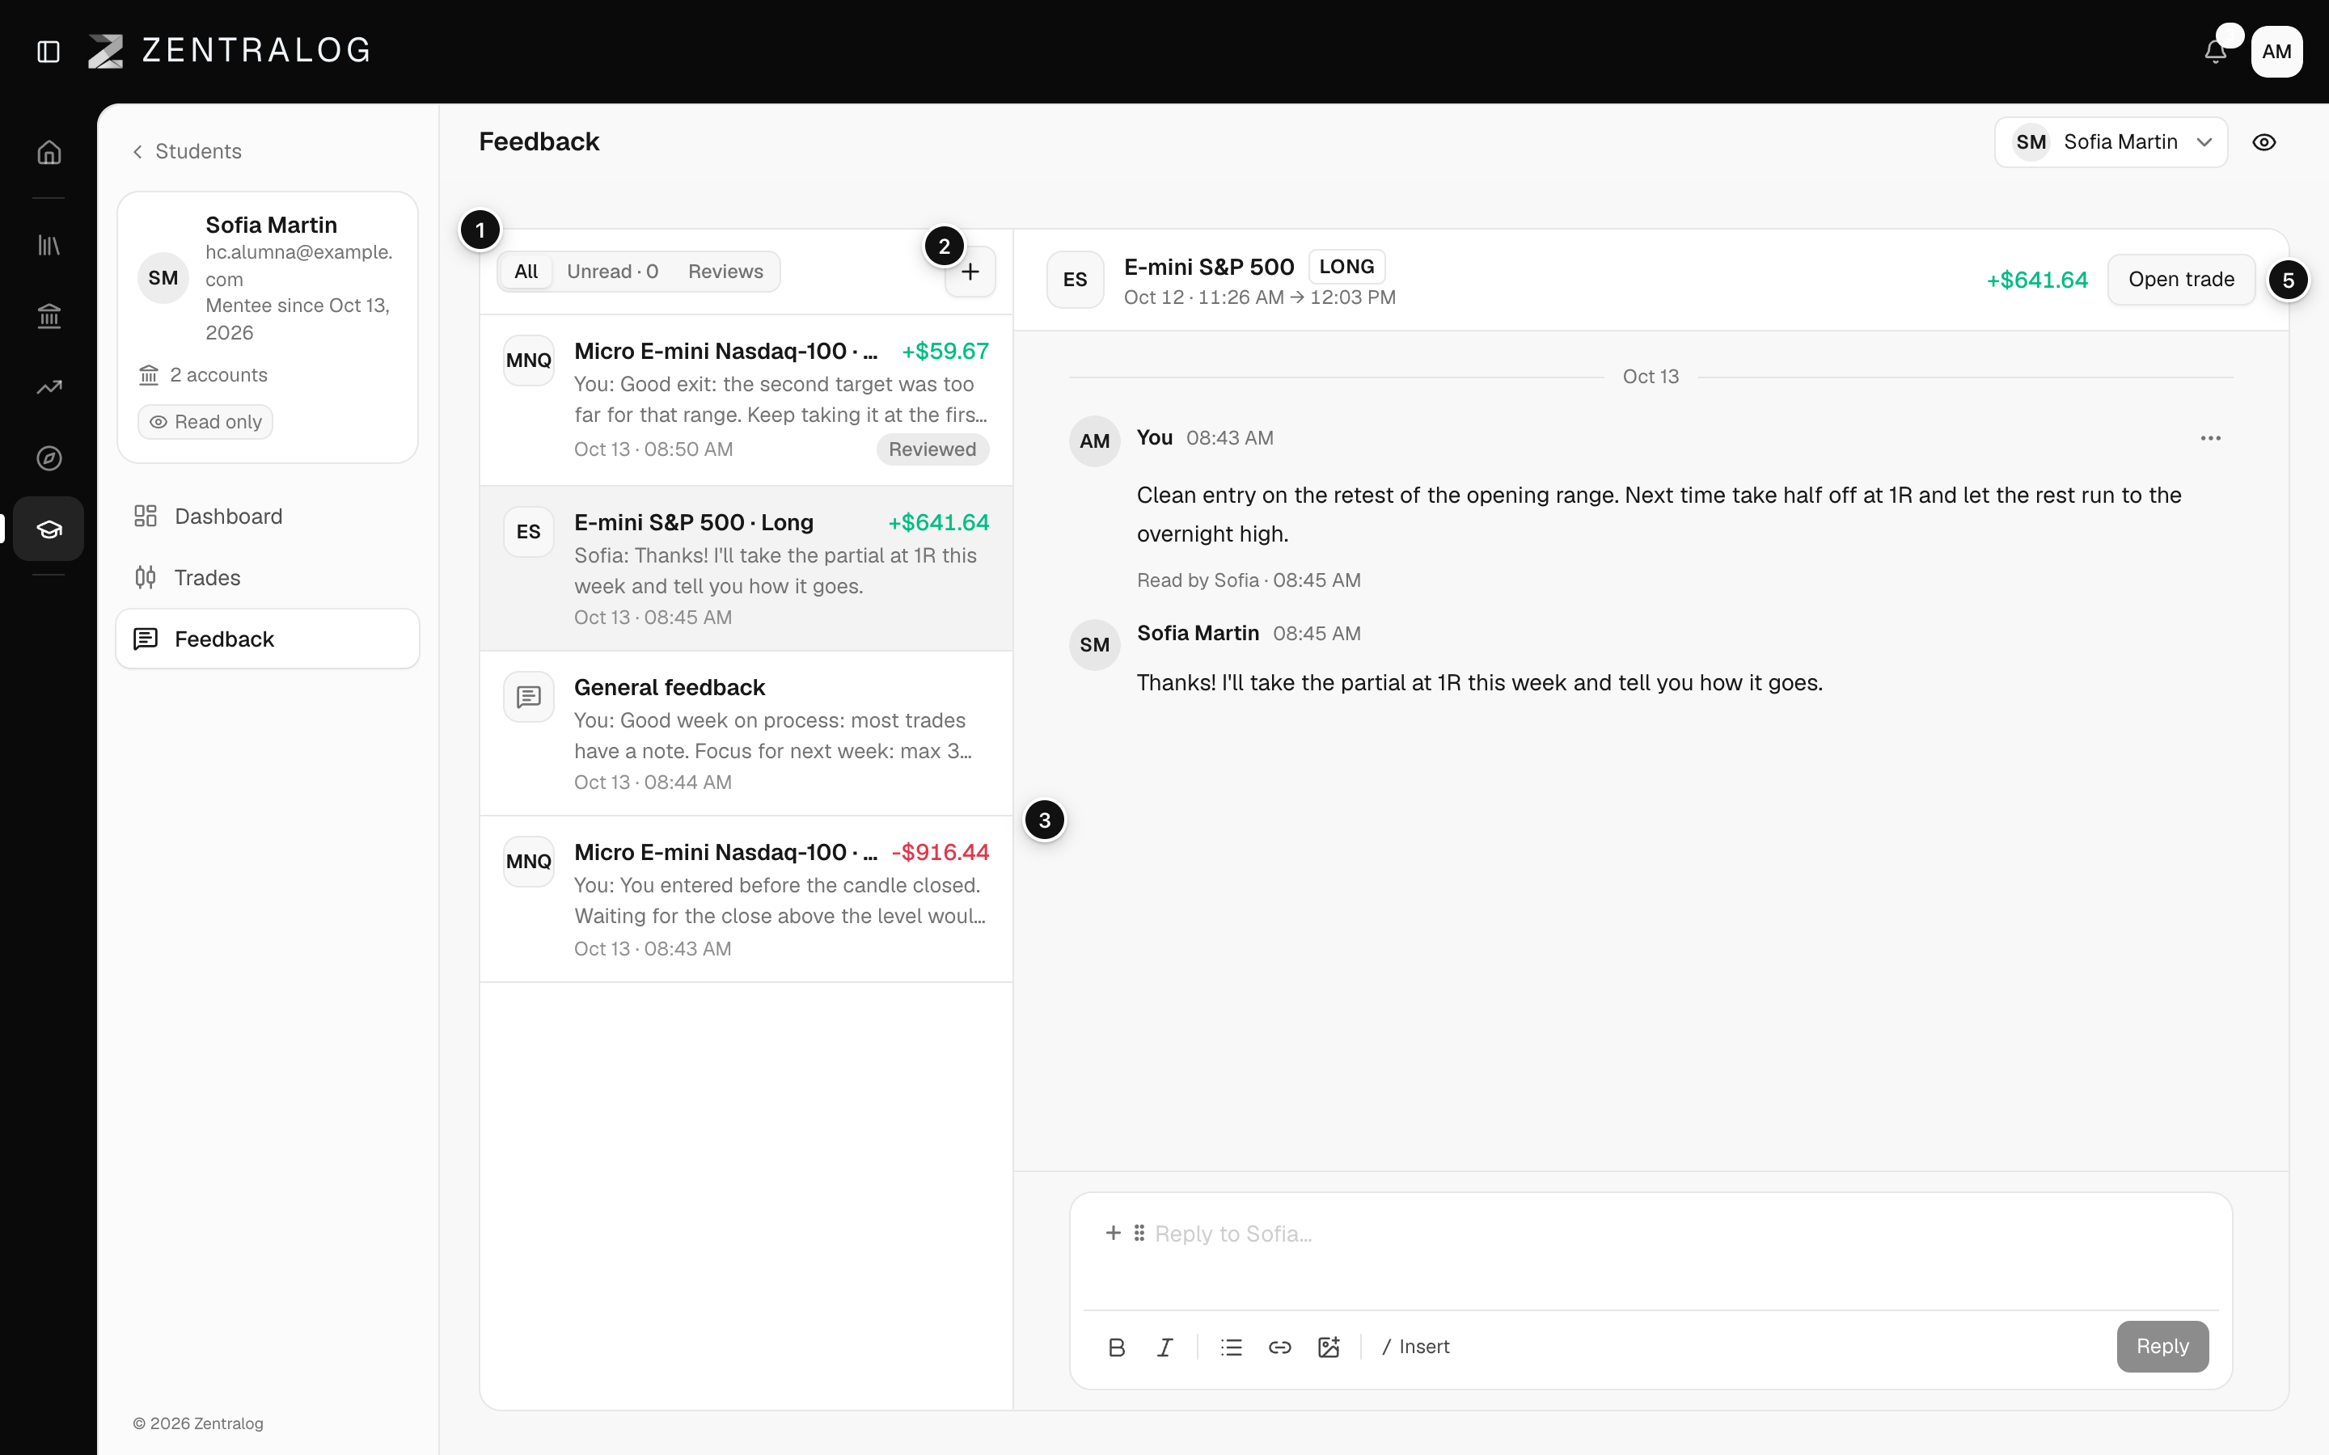Viewport: 2329px width, 1455px height.
Task: Click the Open trade button
Action: [2181, 280]
